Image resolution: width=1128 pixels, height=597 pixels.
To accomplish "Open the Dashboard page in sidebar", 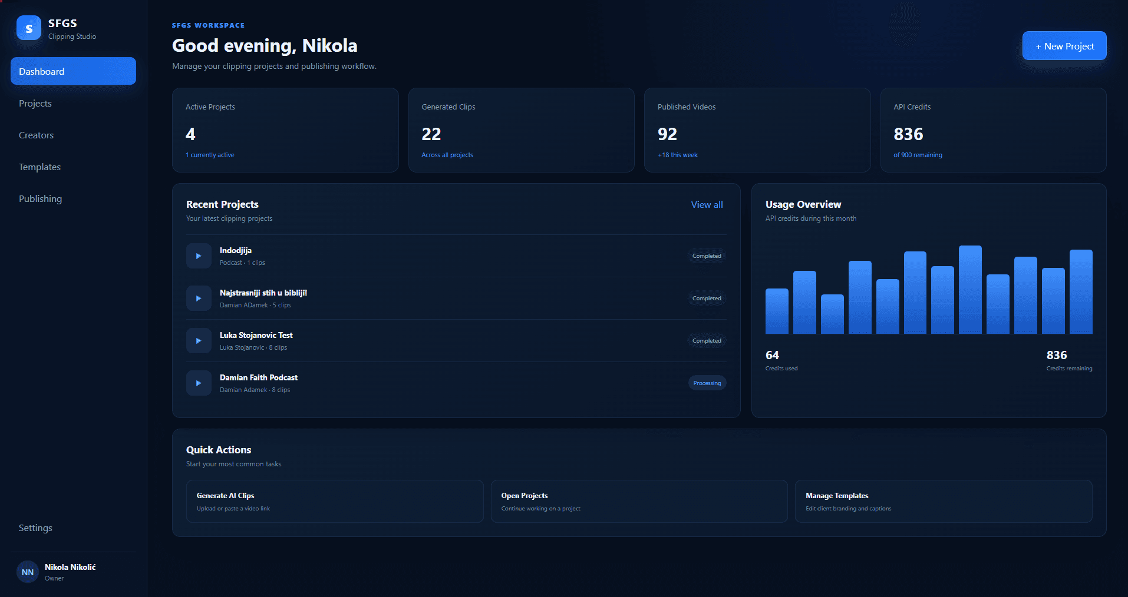I will pyautogui.click(x=73, y=71).
